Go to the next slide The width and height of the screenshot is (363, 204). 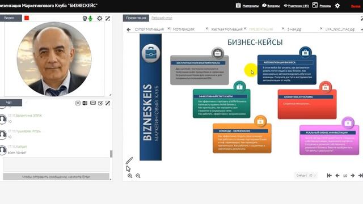[x=353, y=176]
